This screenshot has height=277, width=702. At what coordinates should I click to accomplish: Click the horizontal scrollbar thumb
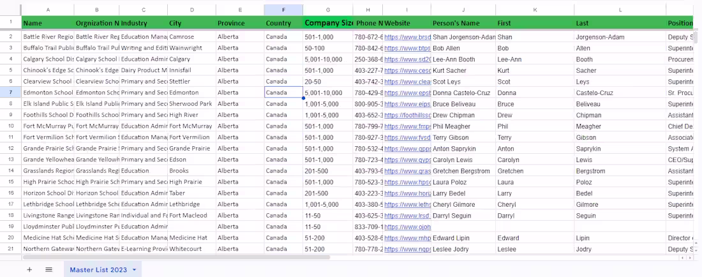pyautogui.click(x=176, y=257)
